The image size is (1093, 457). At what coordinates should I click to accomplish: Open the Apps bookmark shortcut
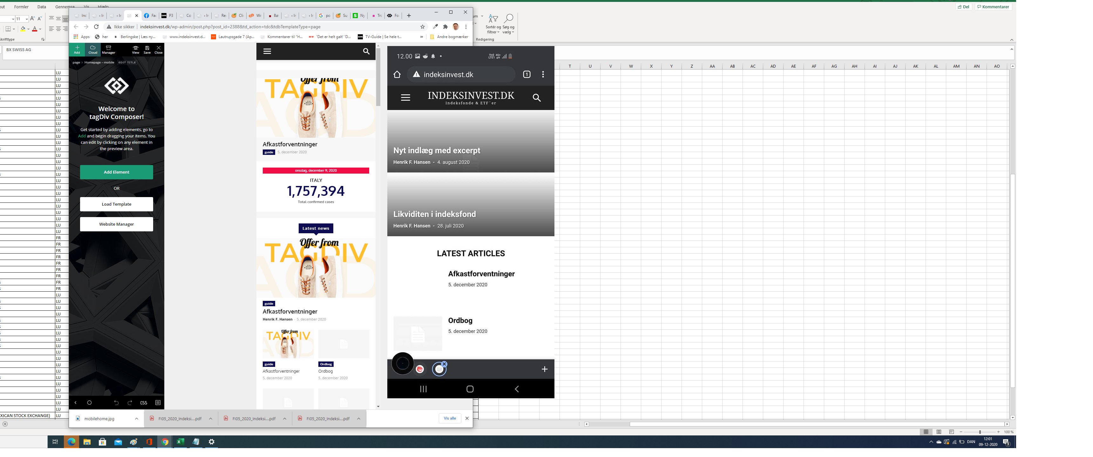pos(81,37)
